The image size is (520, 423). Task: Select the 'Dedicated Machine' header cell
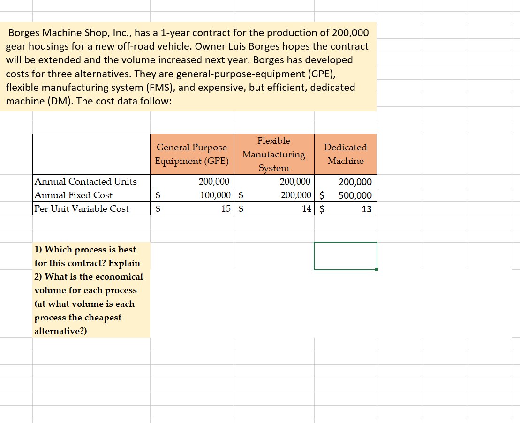[x=346, y=154]
